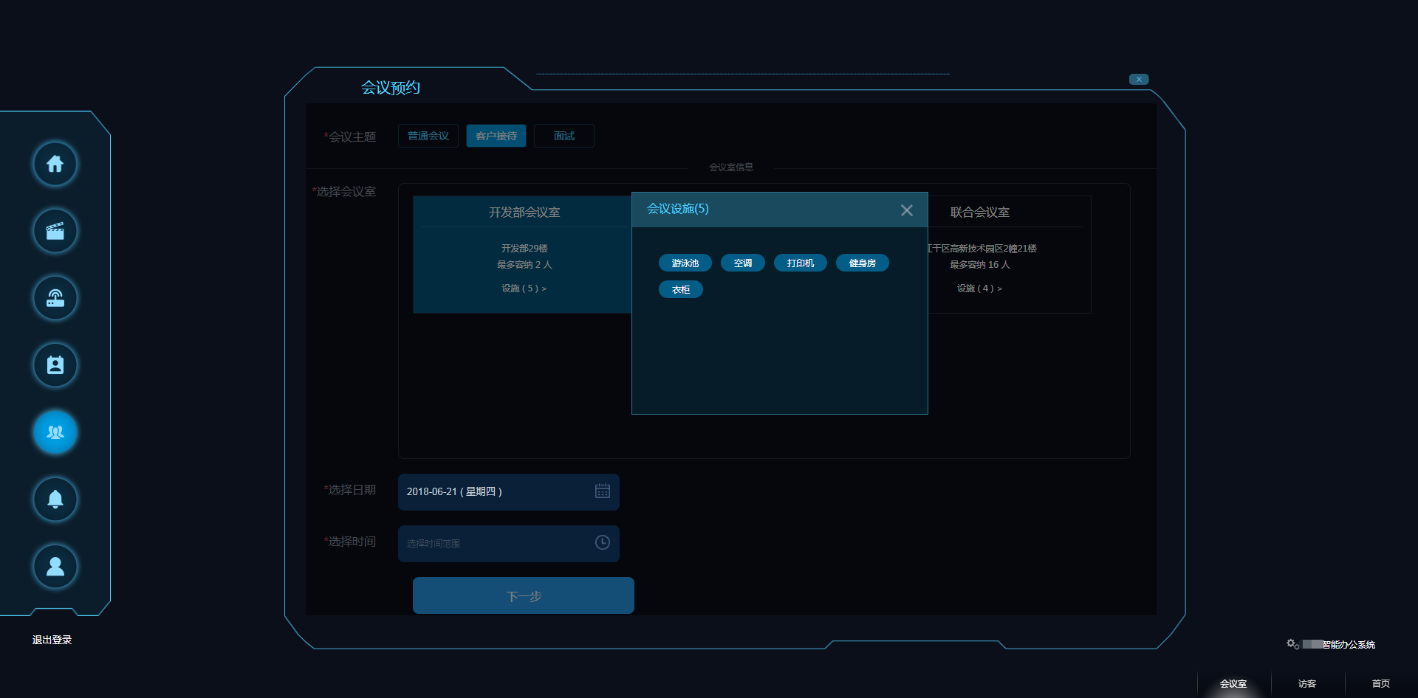Select the 开发部会议室 room card

coord(523,255)
